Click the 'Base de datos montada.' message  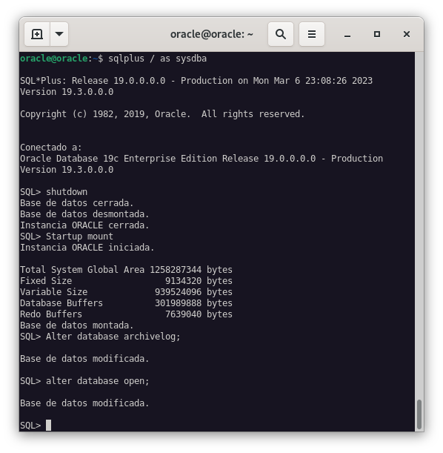click(x=77, y=325)
